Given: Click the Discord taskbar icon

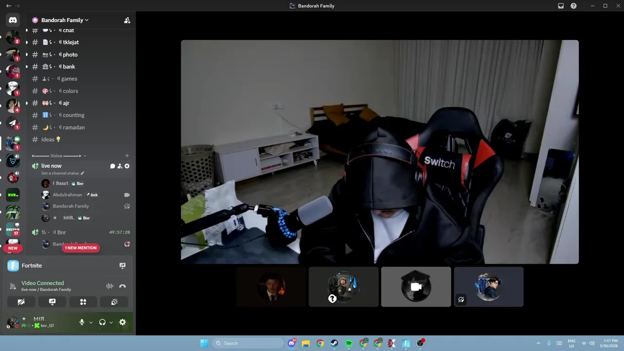Looking at the screenshot, I should (x=292, y=343).
